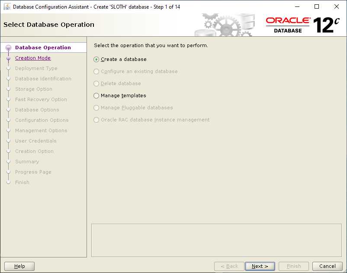This screenshot has height=273, width=347.
Task: Click the Summary step in sidebar
Action: coord(27,162)
